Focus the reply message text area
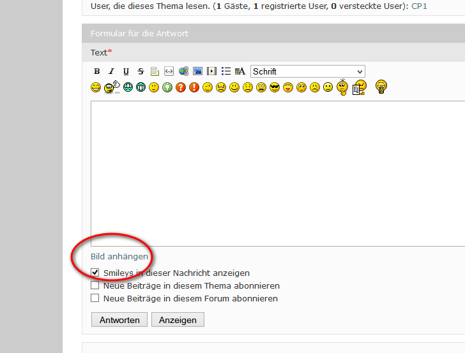The image size is (465, 353). [x=278, y=173]
